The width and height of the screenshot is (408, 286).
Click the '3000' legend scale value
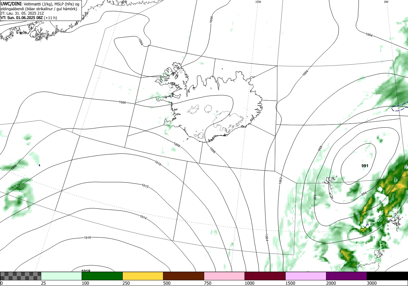point(371,283)
